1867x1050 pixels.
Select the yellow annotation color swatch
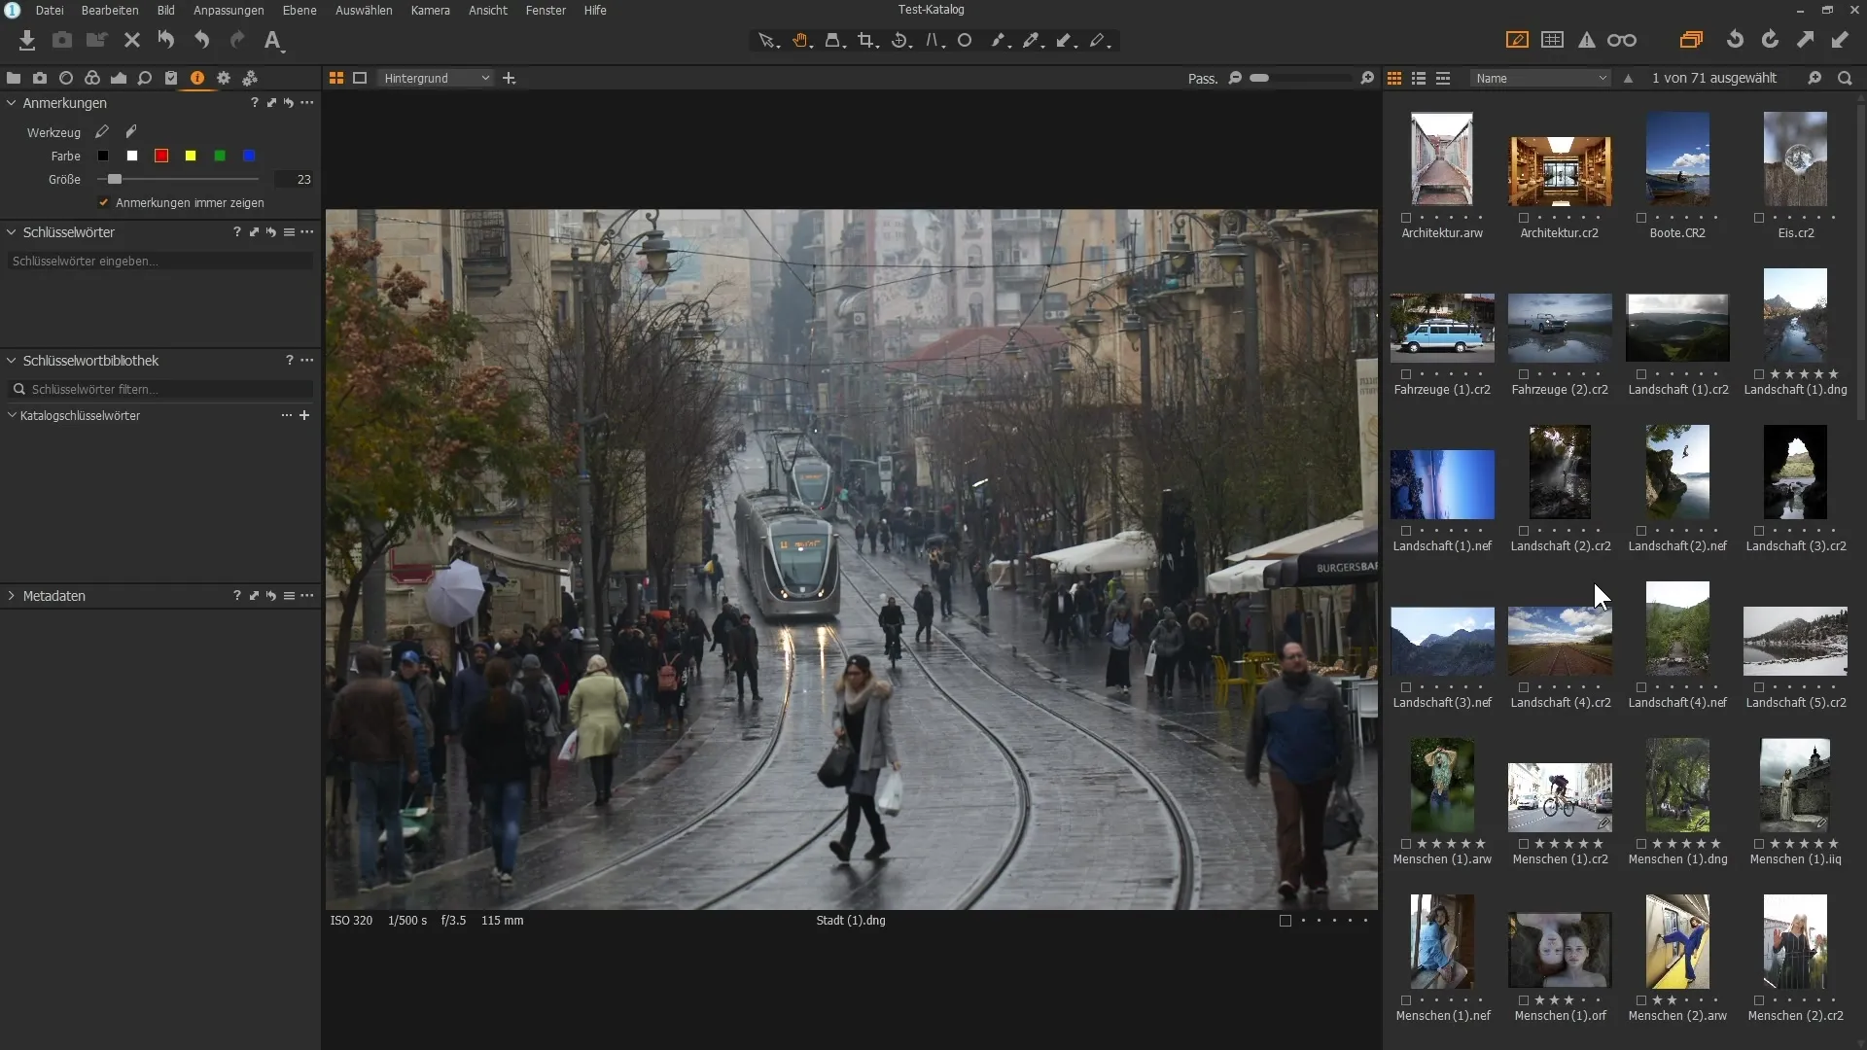pos(191,156)
